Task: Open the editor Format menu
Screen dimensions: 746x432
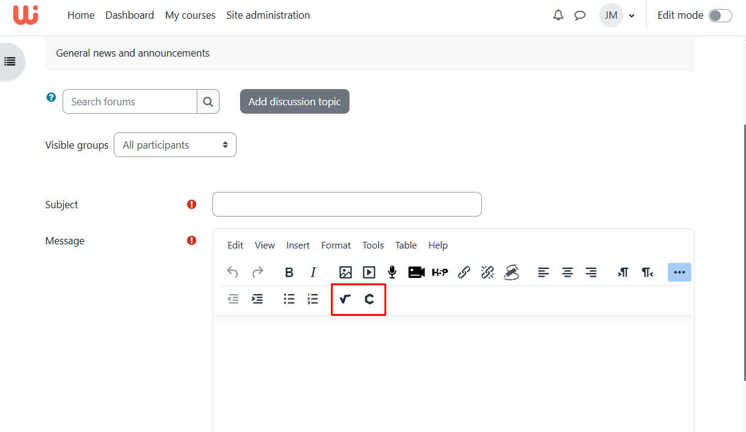Action: click(x=336, y=245)
